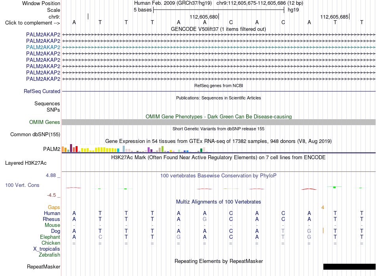Click the Layered H3K27Ac track label

(26, 163)
